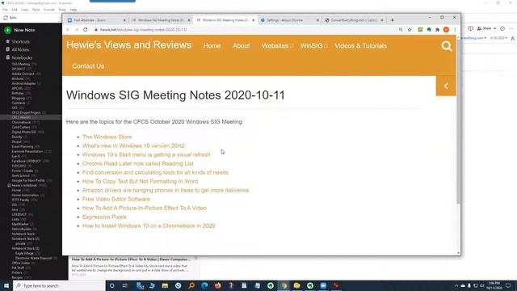Go to Home in site navigation
Screen dimensions: 517x291
pyautogui.click(x=212, y=46)
